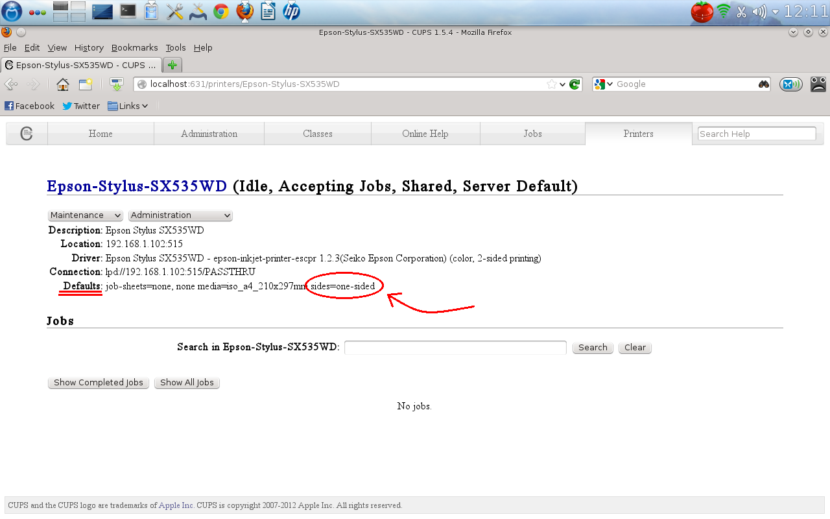This screenshot has width=830, height=519.
Task: Click the blue toolbar icon with sound waves
Action: pos(790,84)
